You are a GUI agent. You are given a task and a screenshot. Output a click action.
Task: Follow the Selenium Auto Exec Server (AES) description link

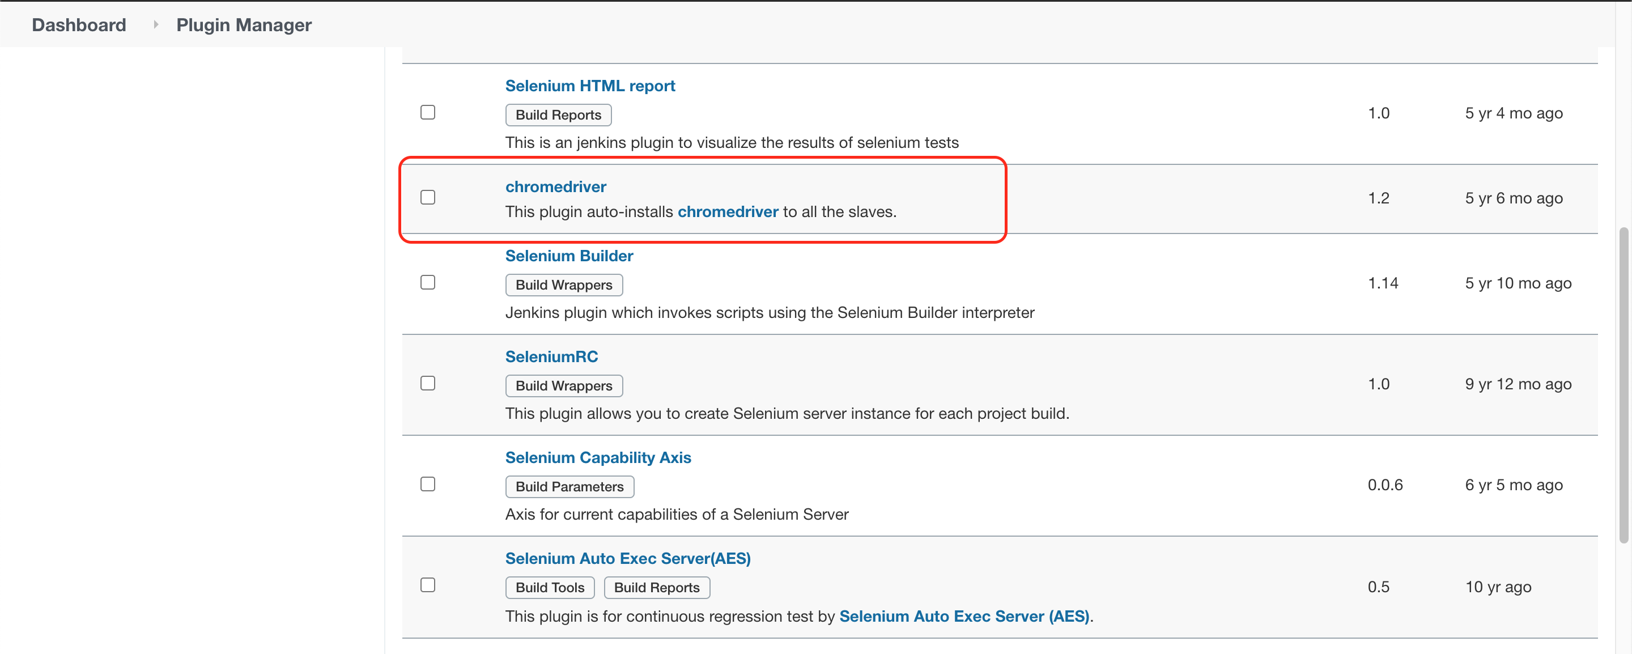pyautogui.click(x=964, y=616)
